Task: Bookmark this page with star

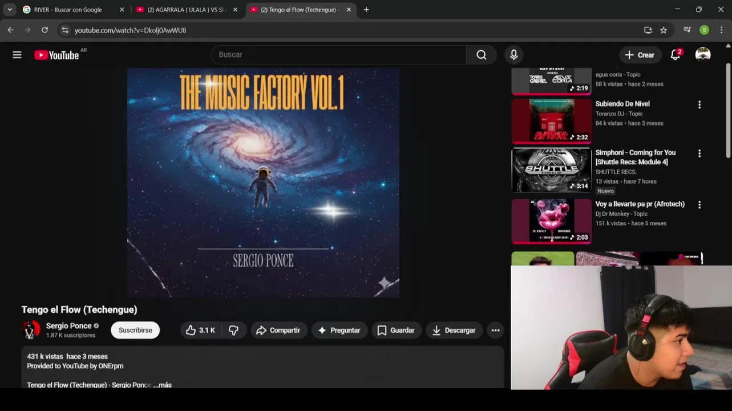Action: pyautogui.click(x=664, y=30)
